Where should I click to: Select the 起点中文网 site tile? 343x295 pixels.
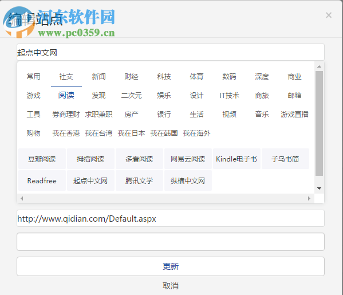[x=90, y=181]
